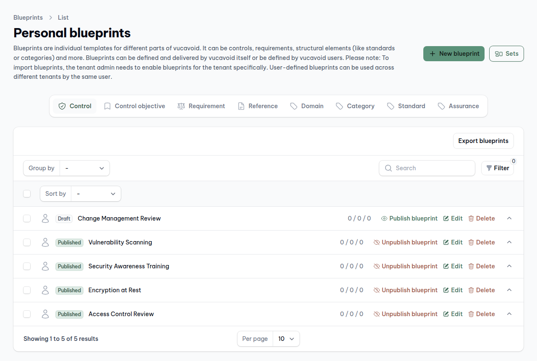Click the Filter funnel icon
This screenshot has width=537, height=361.
(x=489, y=168)
